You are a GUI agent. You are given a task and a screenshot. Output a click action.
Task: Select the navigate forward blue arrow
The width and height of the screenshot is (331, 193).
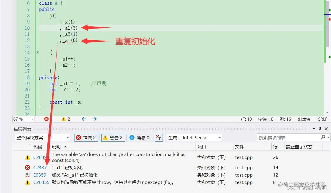(x=94, y=119)
